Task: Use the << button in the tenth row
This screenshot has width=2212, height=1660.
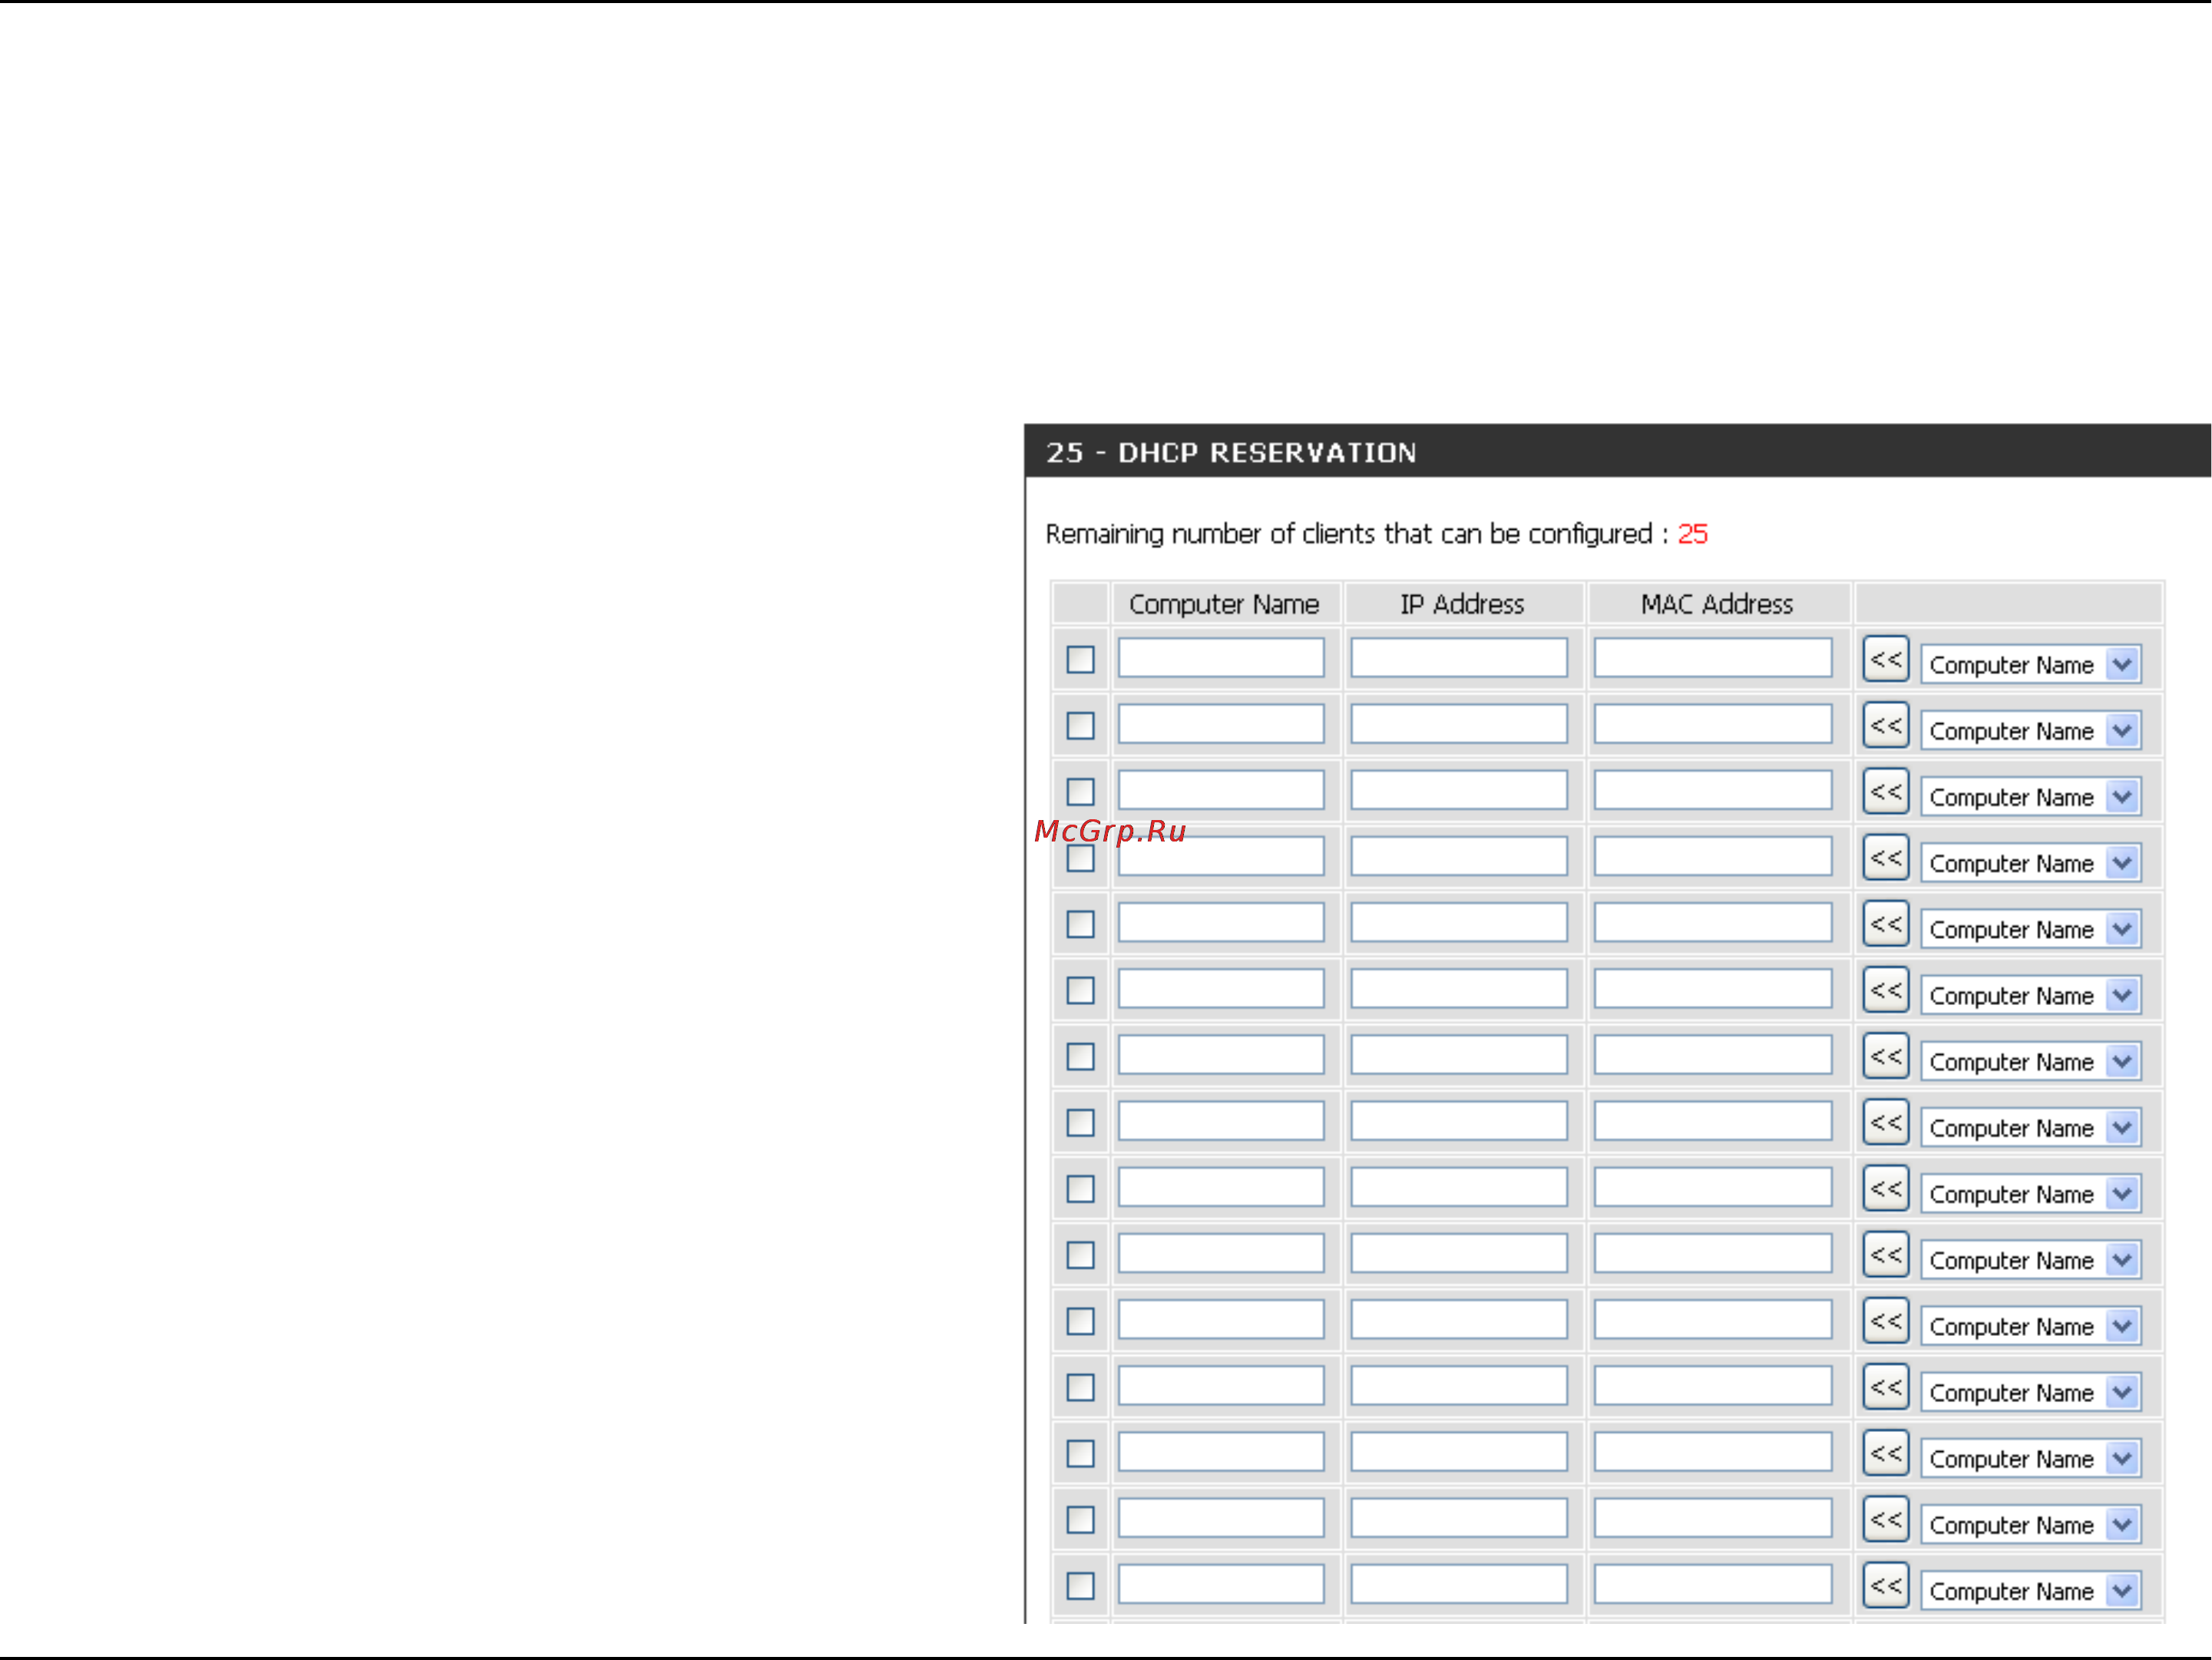Action: coord(1886,1255)
